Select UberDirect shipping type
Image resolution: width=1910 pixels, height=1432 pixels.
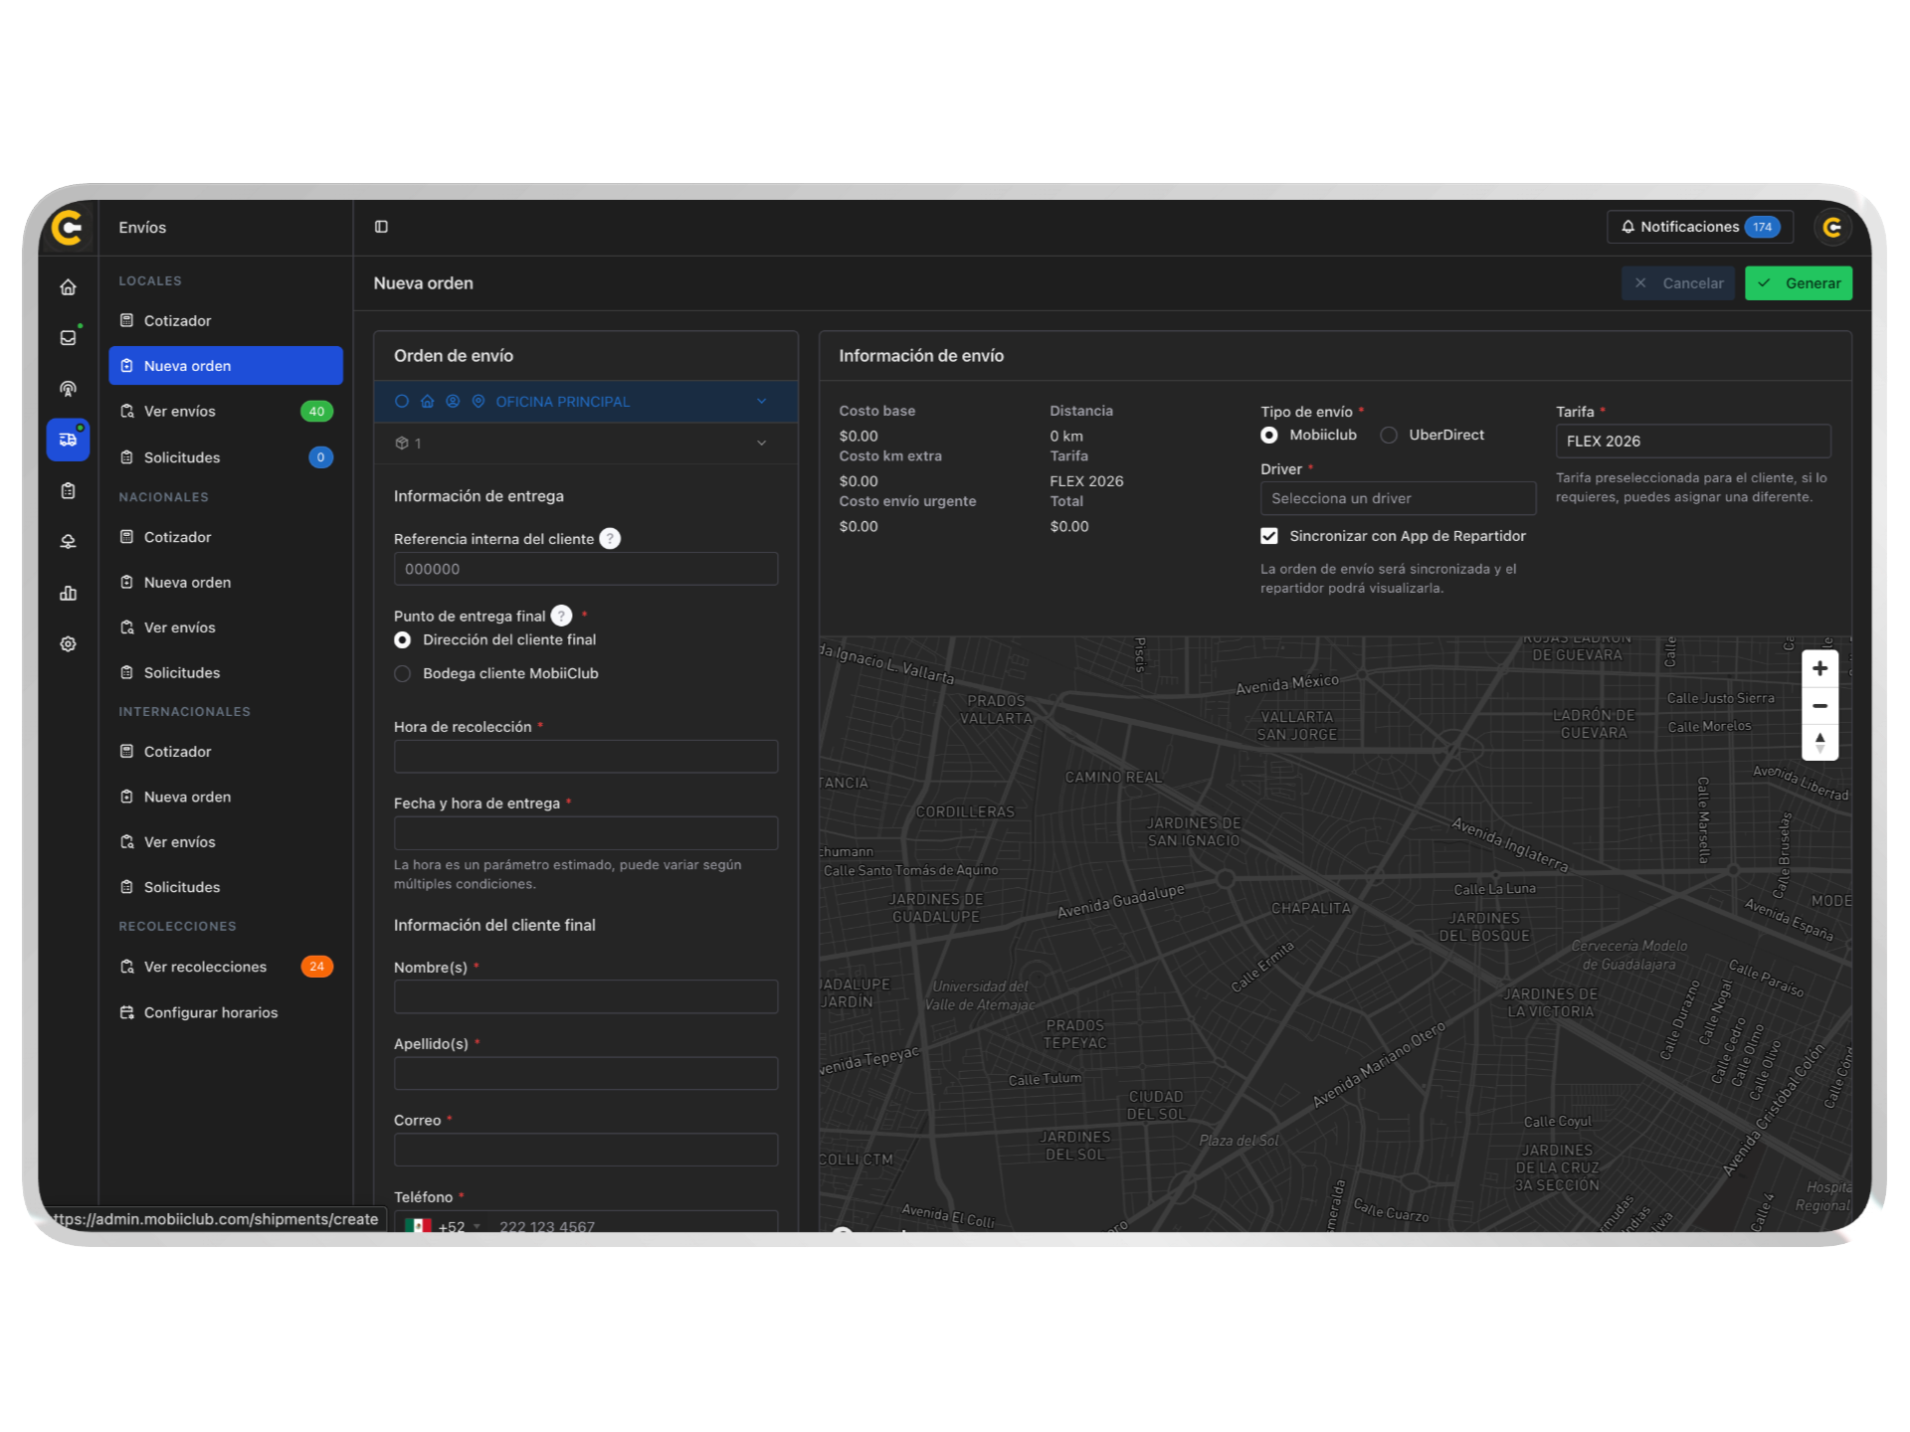click(1389, 436)
